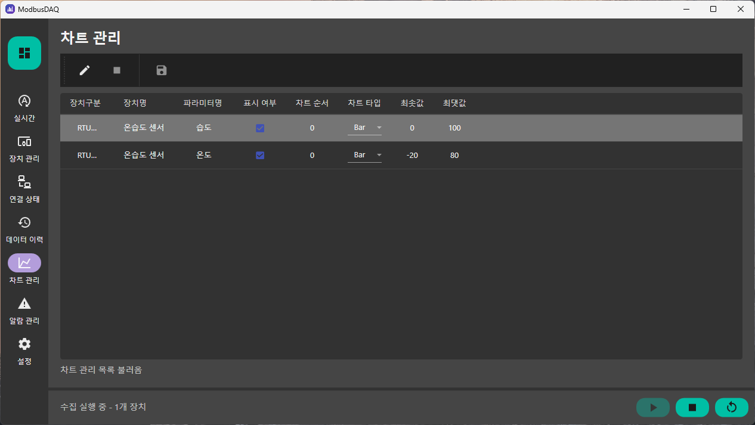This screenshot has height=425, width=755.
Task: Open 데이터 이력 data history
Action: [x=24, y=229]
